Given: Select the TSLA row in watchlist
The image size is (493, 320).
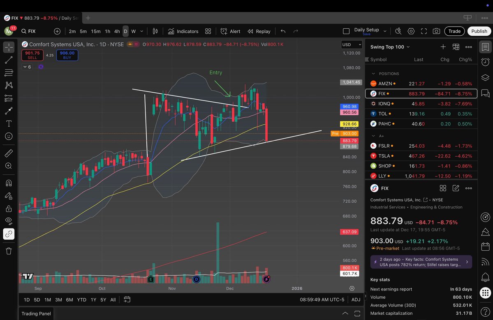Looking at the screenshot, I should point(421,156).
